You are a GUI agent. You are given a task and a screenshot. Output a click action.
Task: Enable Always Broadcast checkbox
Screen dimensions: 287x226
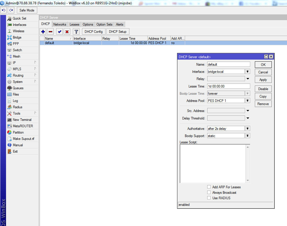[209, 192]
